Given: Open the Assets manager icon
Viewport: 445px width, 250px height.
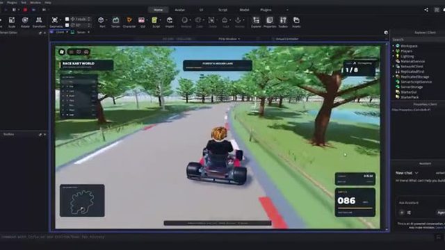Looking at the screenshot, I should pyautogui.click(x=296, y=22).
